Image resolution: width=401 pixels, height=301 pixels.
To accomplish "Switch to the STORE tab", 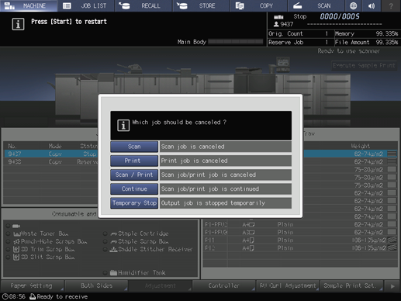I will 202,5.
